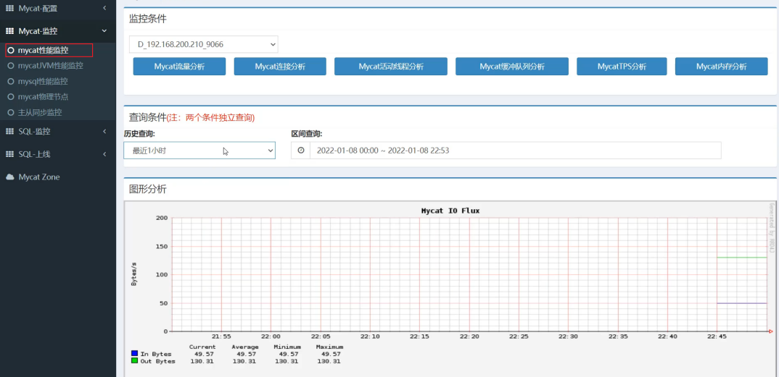Click the green Out Bytes line in chart
The image size is (779, 377).
tap(741, 257)
